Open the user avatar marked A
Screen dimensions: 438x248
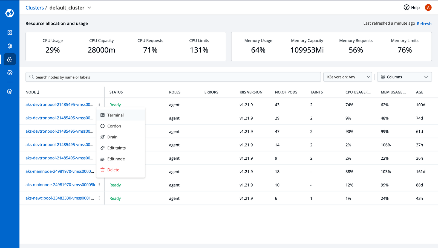(428, 7)
